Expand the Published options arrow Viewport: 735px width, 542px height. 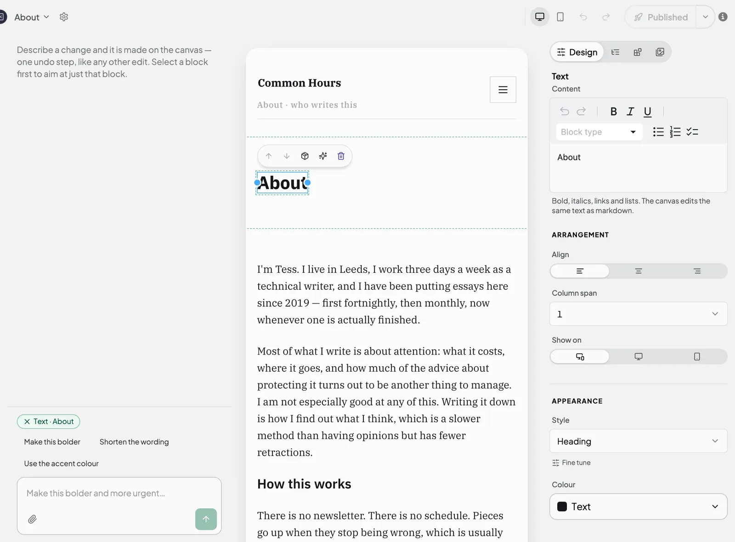point(705,17)
